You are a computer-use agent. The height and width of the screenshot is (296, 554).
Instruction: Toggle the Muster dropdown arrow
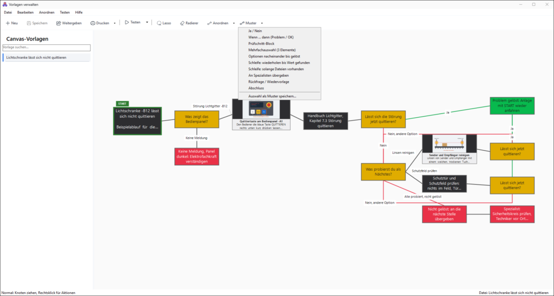click(262, 23)
